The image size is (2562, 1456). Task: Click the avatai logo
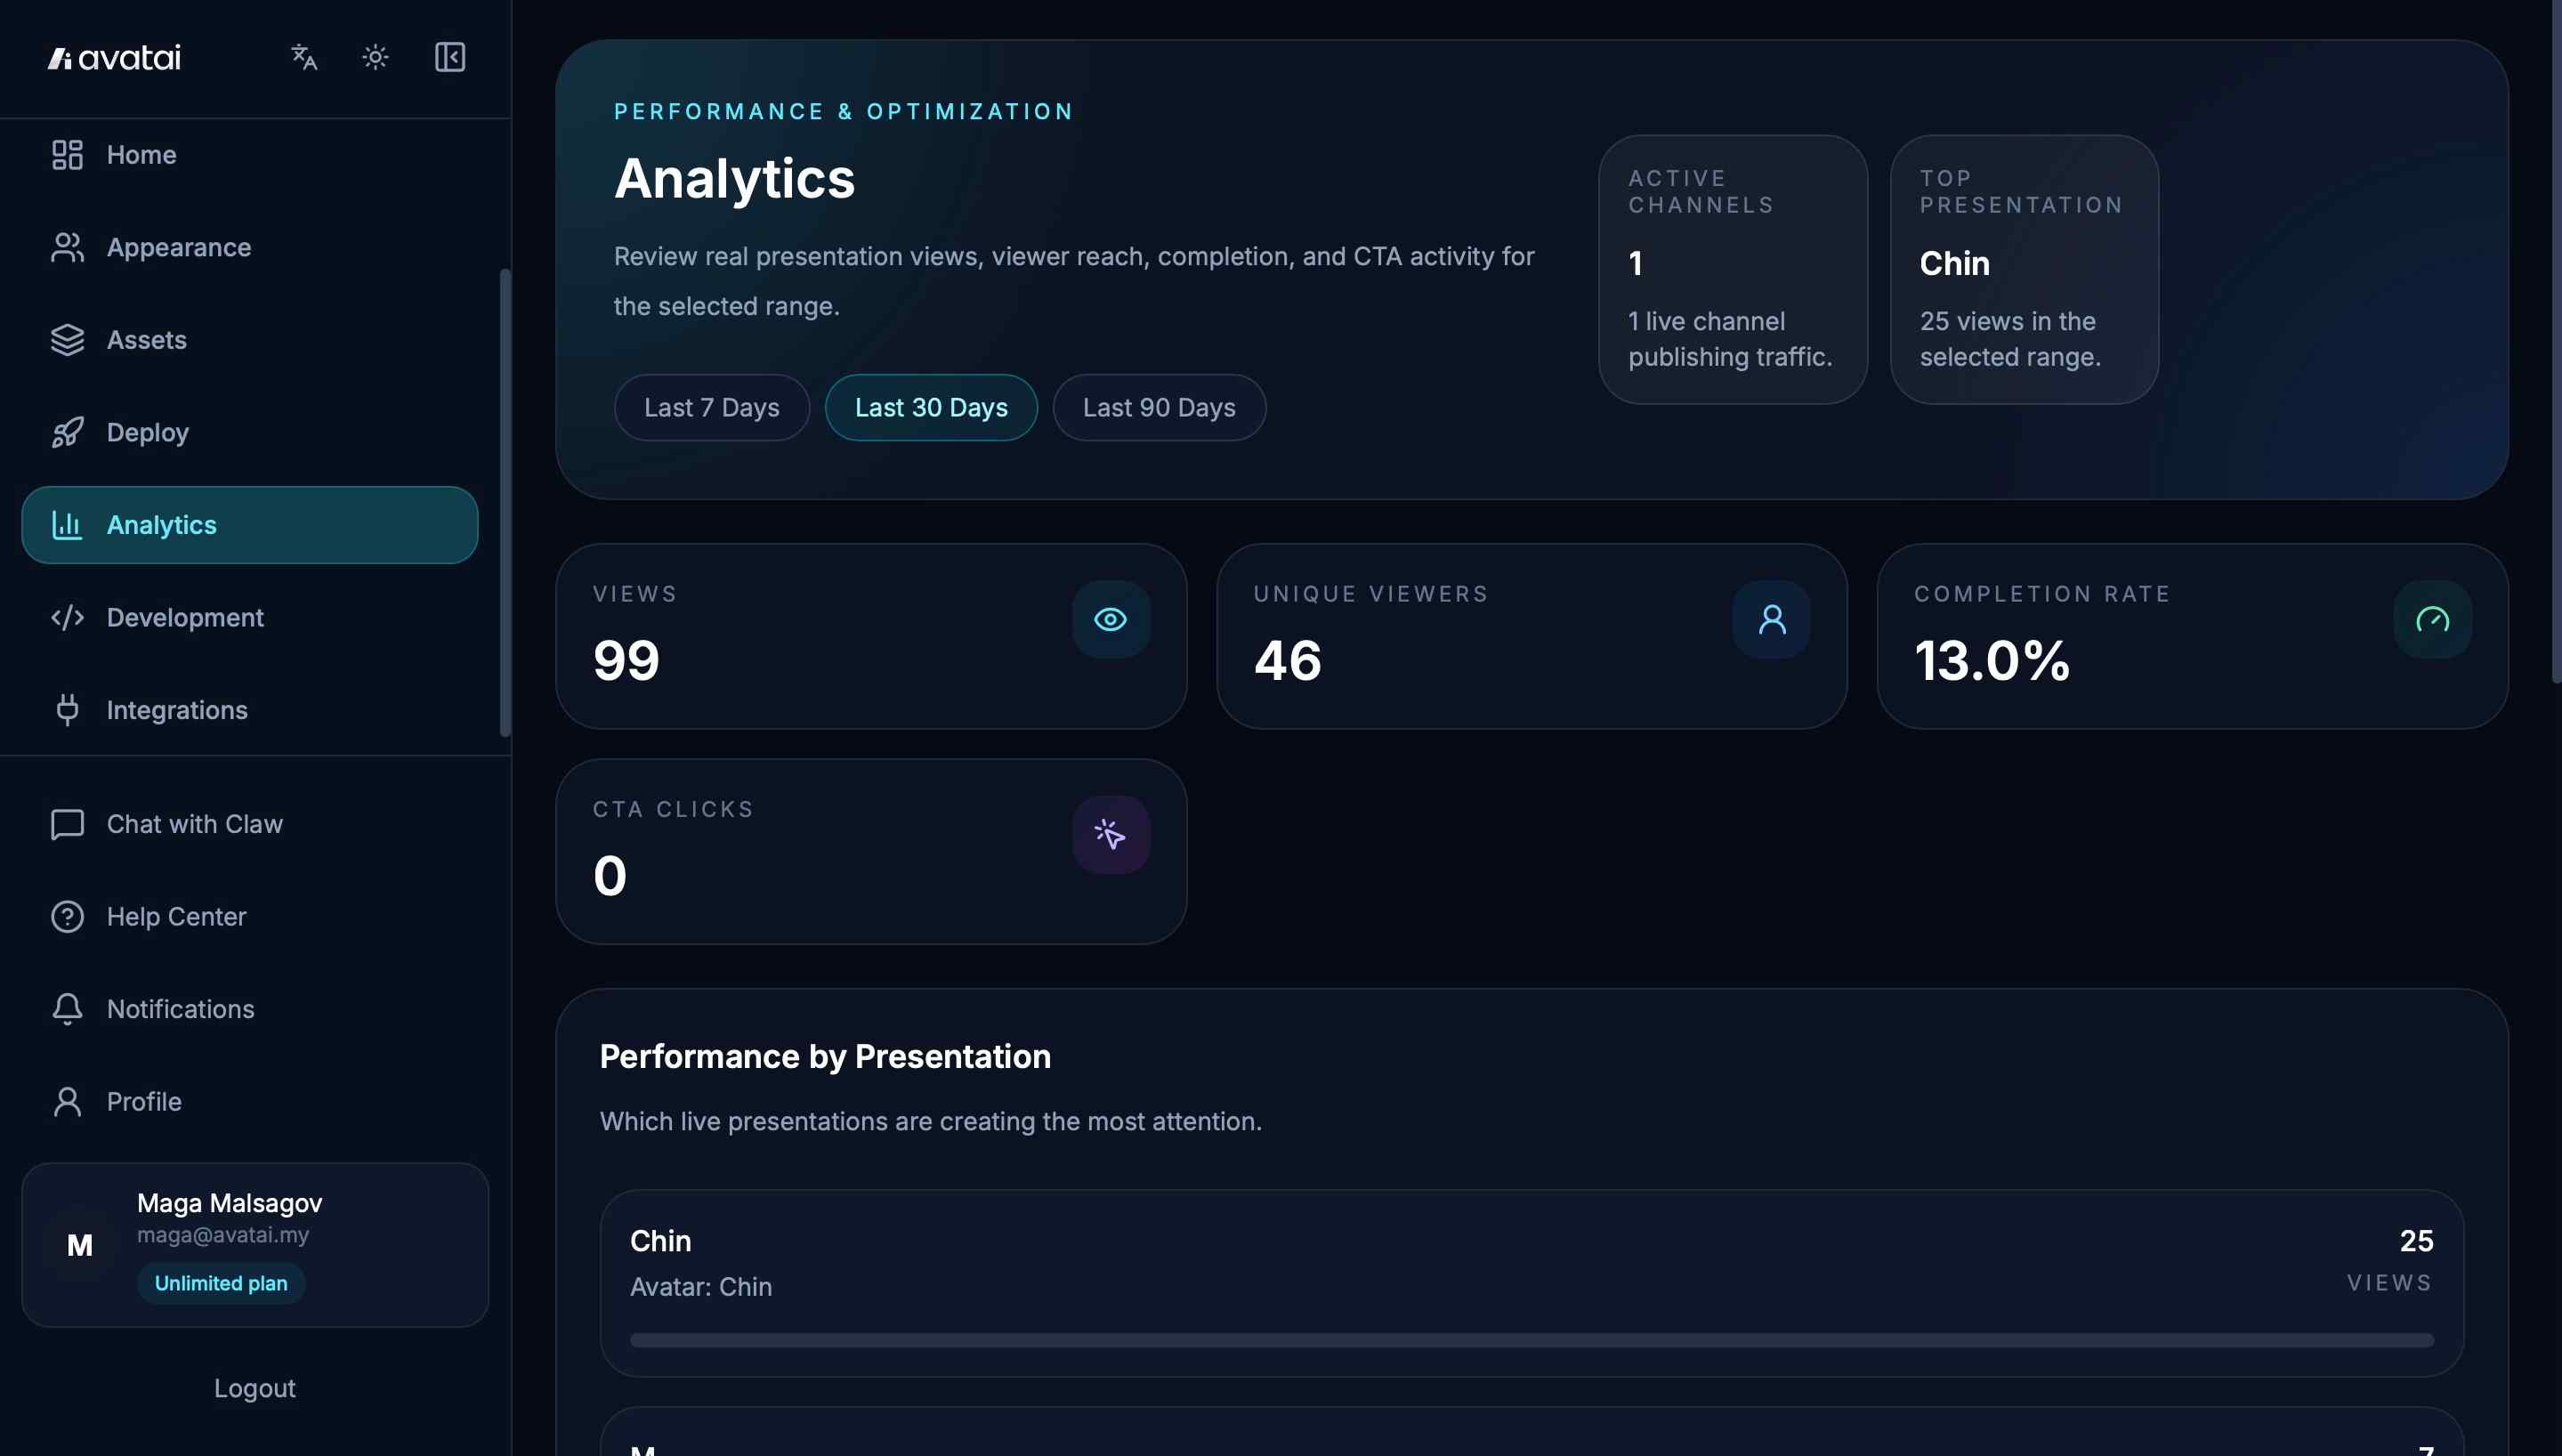click(x=114, y=58)
